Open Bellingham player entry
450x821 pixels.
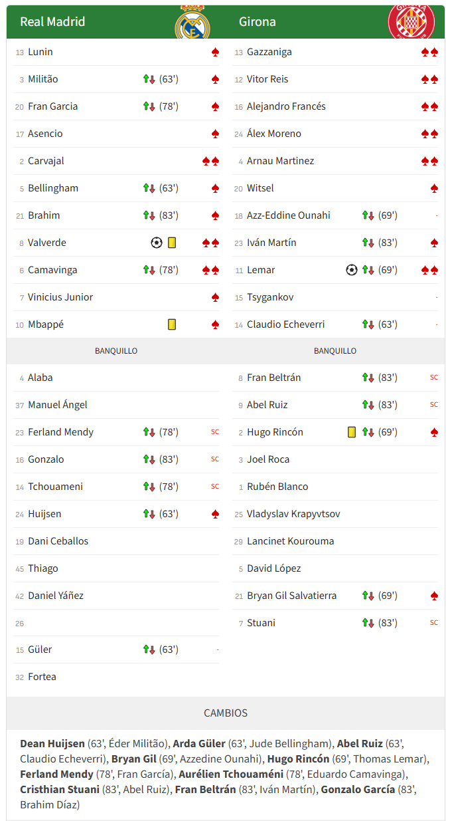click(53, 188)
